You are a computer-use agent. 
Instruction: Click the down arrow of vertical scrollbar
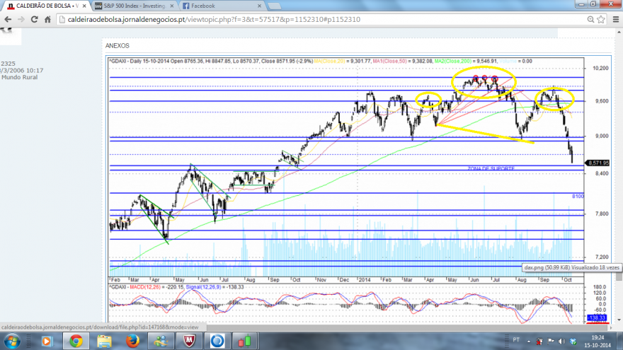pos(619,320)
